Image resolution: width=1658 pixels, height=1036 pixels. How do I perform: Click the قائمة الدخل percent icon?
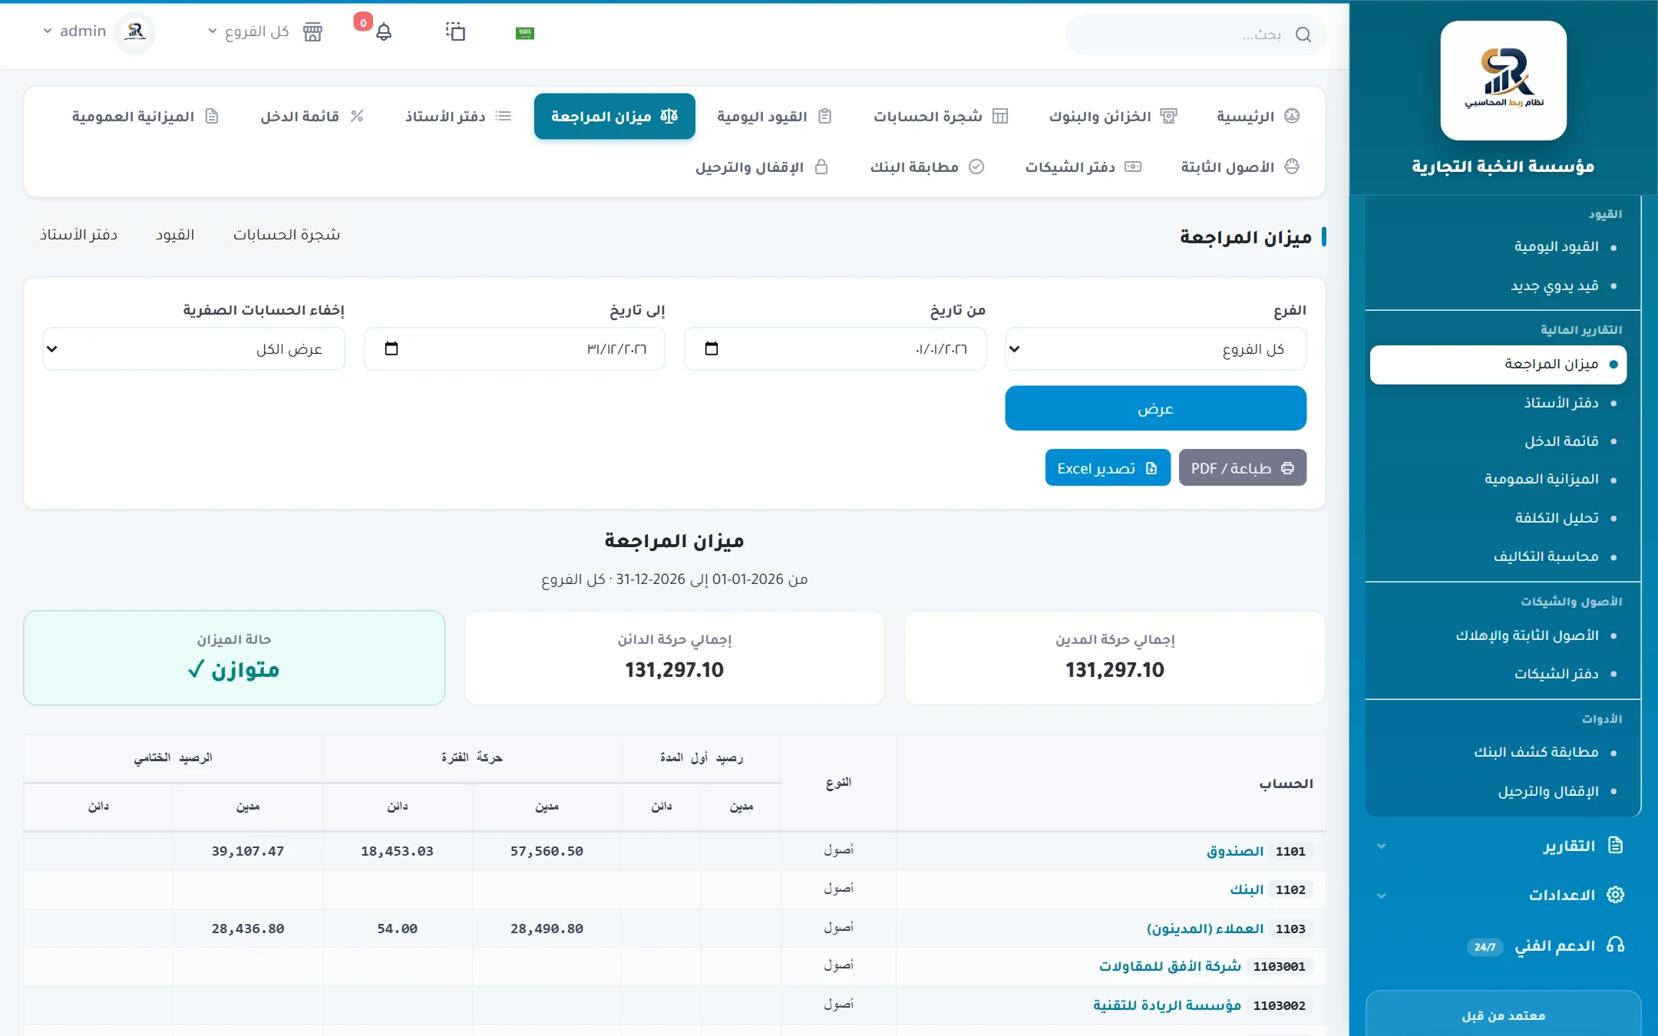point(356,116)
